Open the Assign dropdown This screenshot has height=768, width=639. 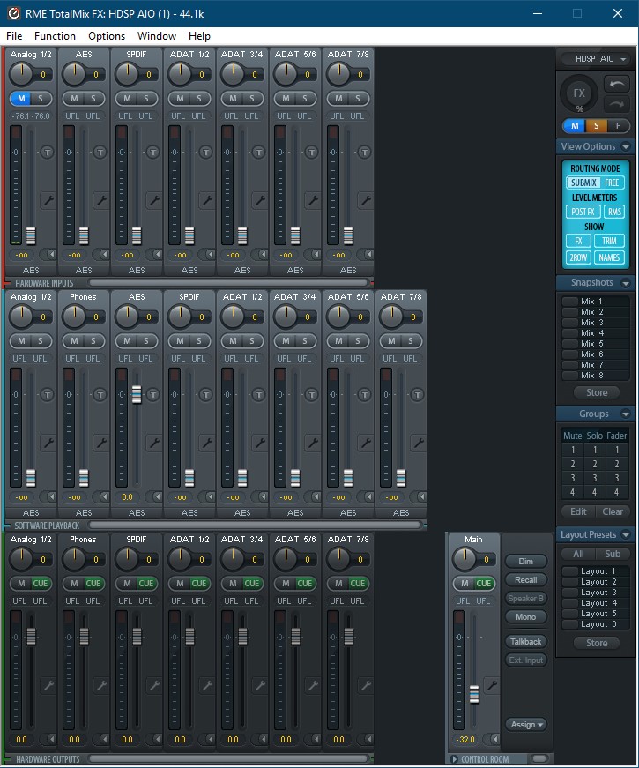click(526, 725)
